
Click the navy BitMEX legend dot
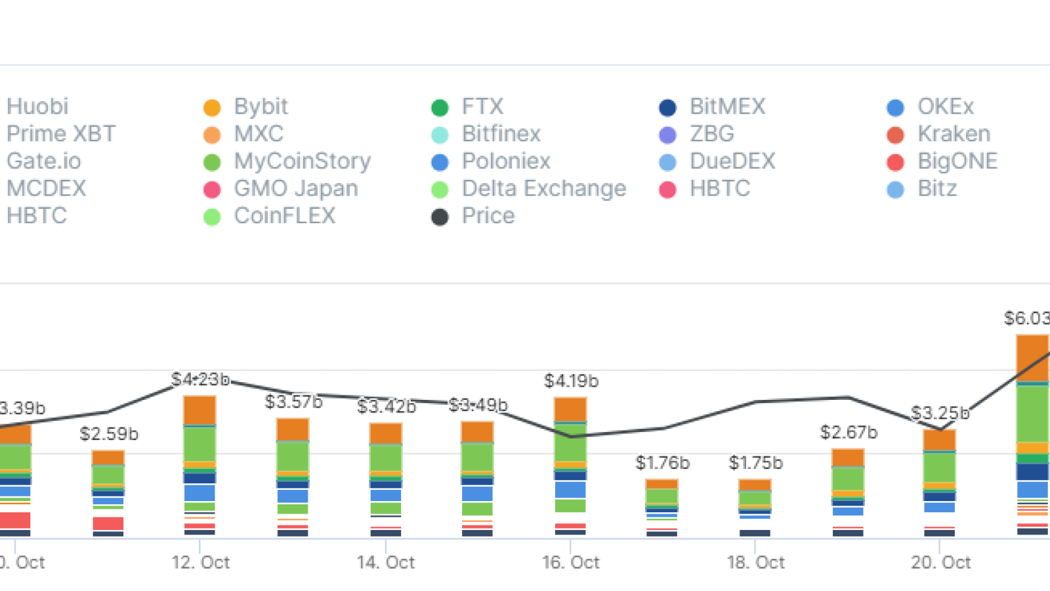click(x=667, y=107)
